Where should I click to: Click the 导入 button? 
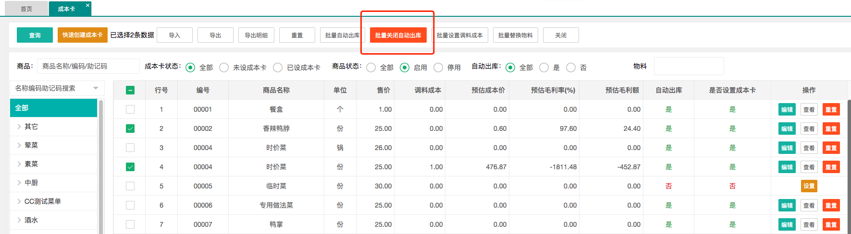tap(174, 35)
